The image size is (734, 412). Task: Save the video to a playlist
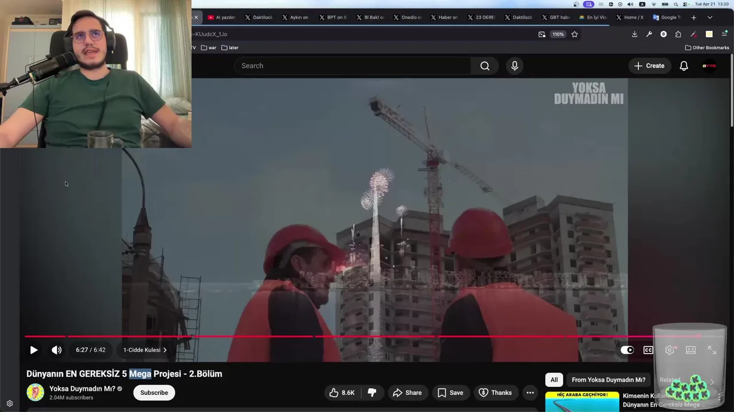450,393
